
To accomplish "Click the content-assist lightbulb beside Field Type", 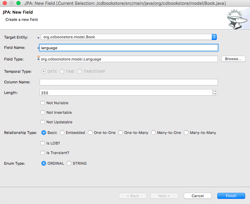I will point(38,57).
